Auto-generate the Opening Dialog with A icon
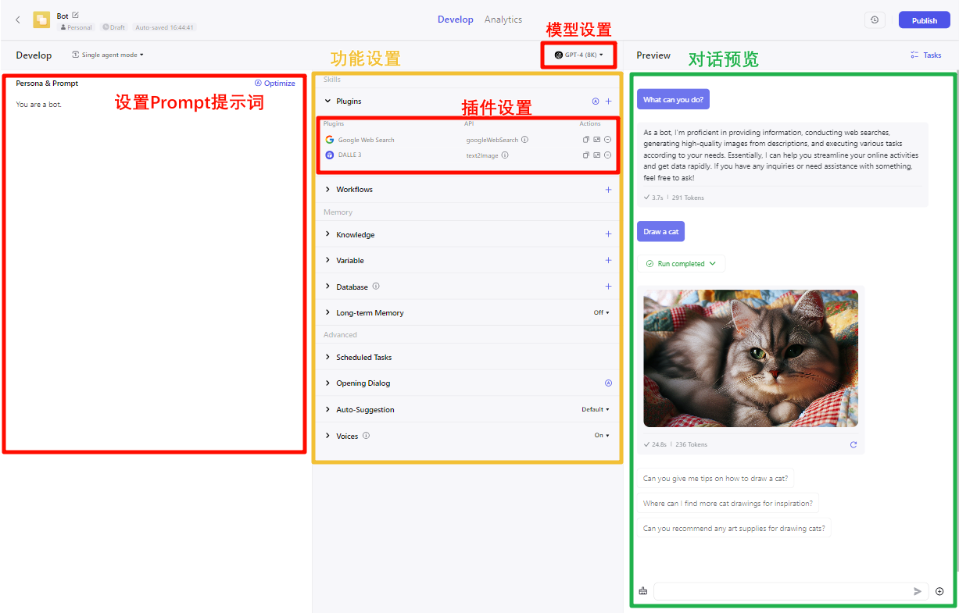 (x=608, y=383)
